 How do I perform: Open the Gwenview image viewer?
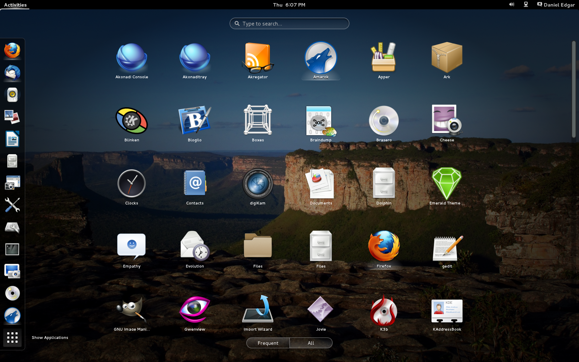coord(195,313)
